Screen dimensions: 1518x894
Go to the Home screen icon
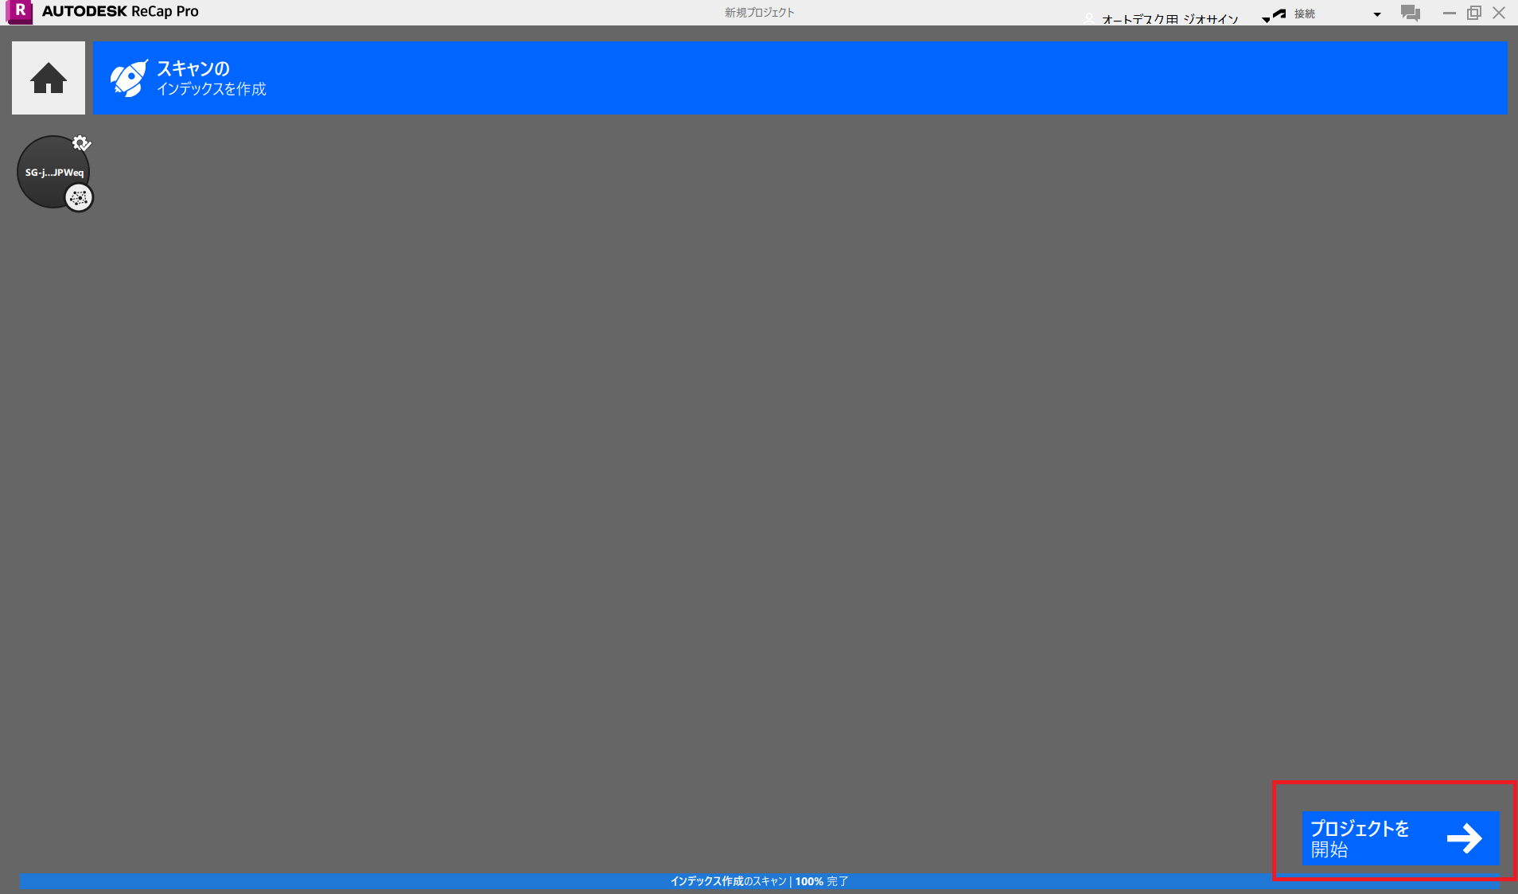(x=48, y=78)
